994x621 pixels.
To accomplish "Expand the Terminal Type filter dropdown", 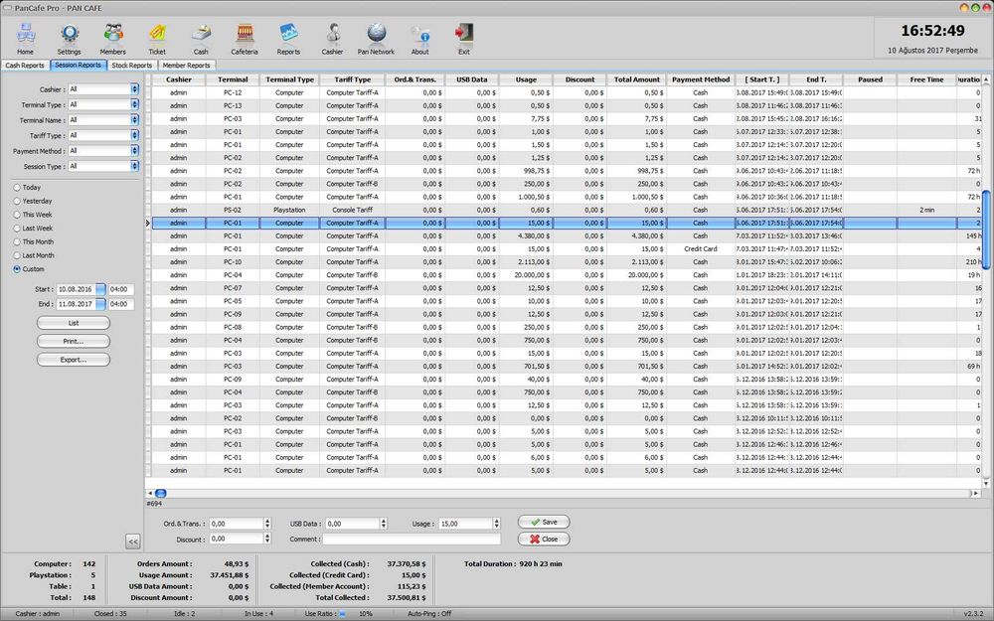I will tap(134, 104).
